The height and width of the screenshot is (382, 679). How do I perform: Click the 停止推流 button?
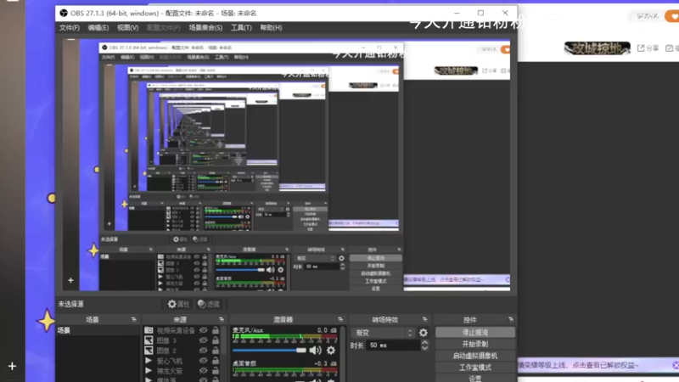click(x=475, y=332)
